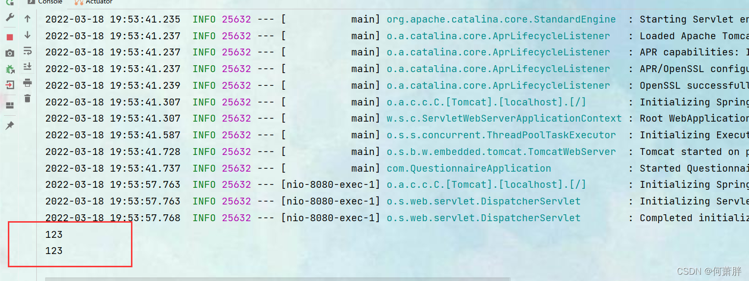
Task: Click timestamp 2022-03-18 19:53:41.587
Action: pyautogui.click(x=113, y=135)
